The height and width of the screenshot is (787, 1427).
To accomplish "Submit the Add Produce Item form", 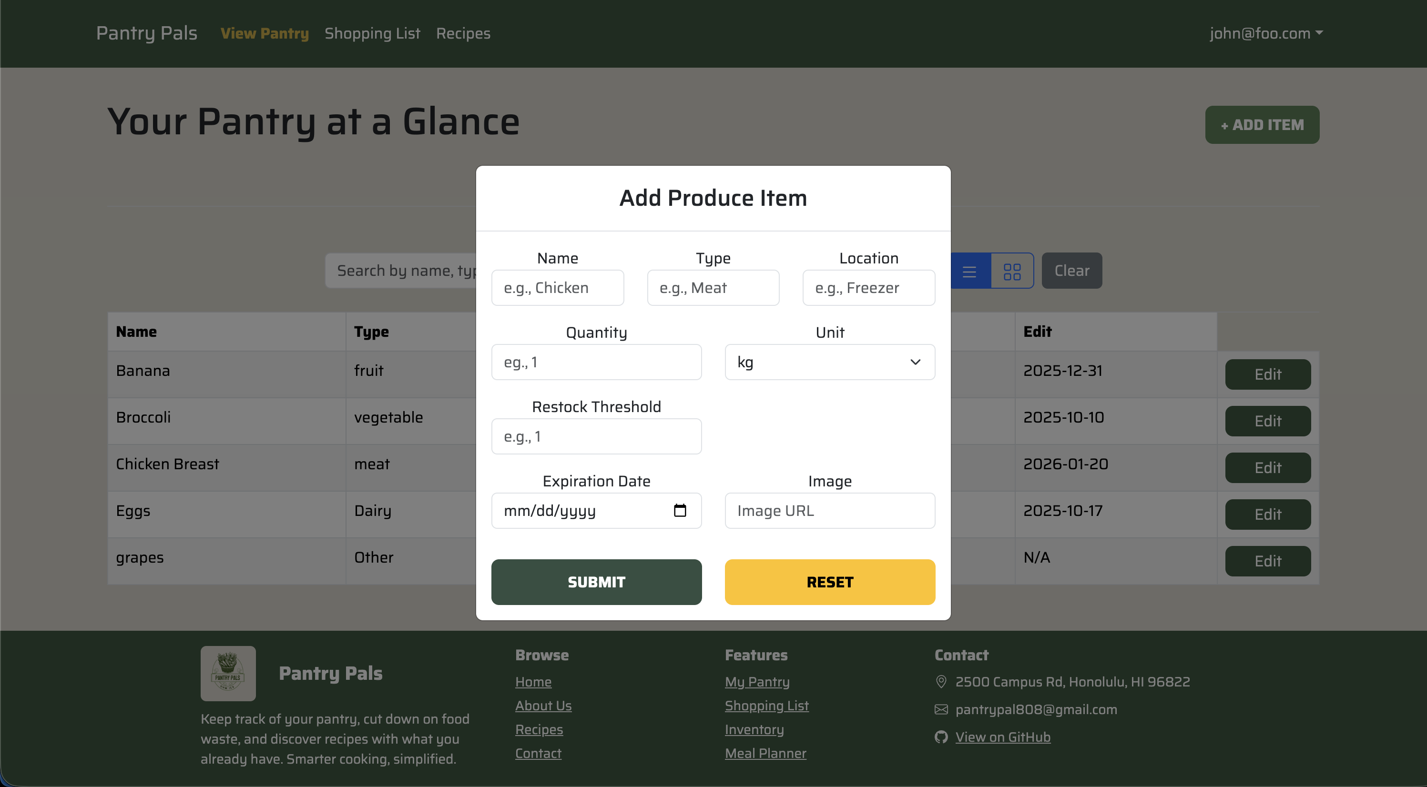I will 597,582.
